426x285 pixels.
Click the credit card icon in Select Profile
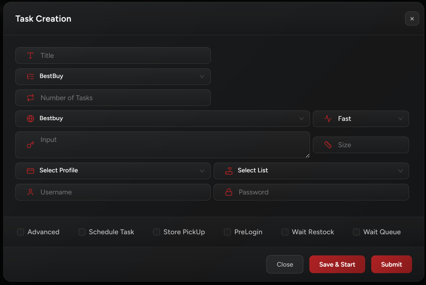(x=31, y=171)
